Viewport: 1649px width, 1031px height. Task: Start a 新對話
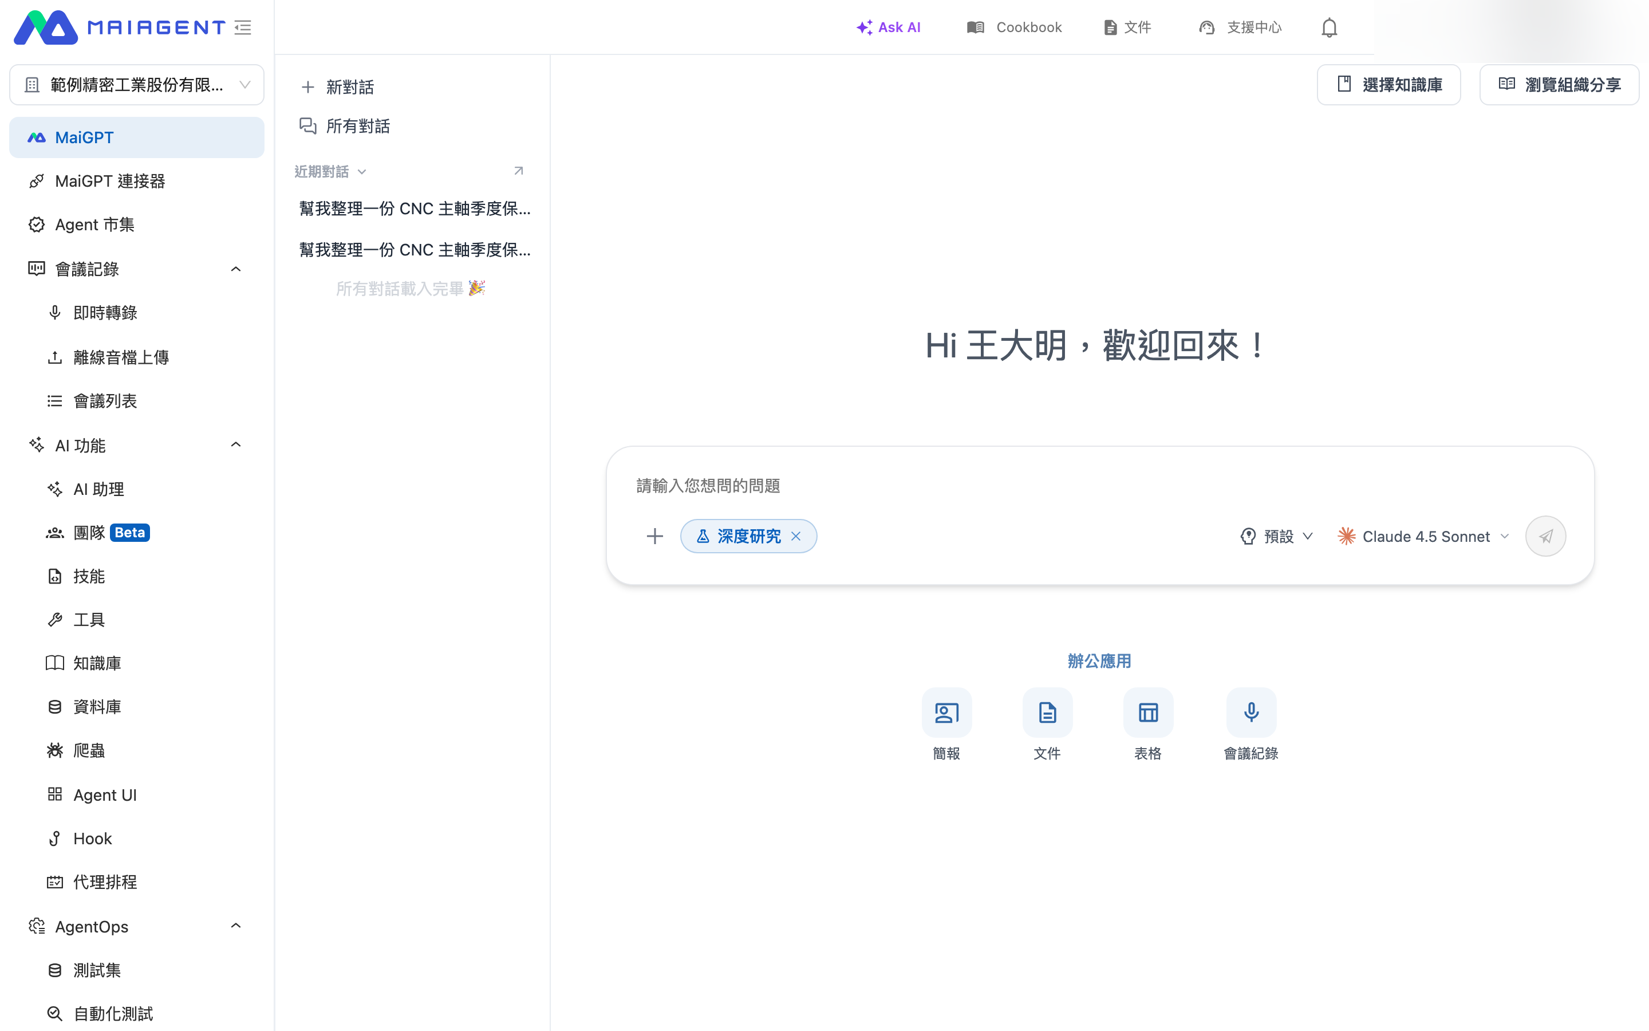tap(337, 86)
